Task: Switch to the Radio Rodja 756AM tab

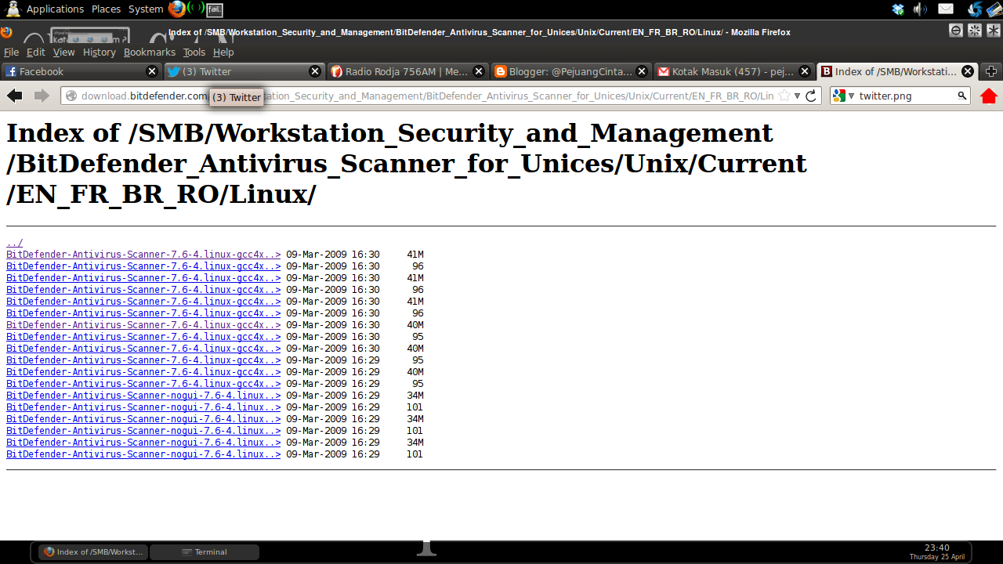Action: [x=407, y=71]
